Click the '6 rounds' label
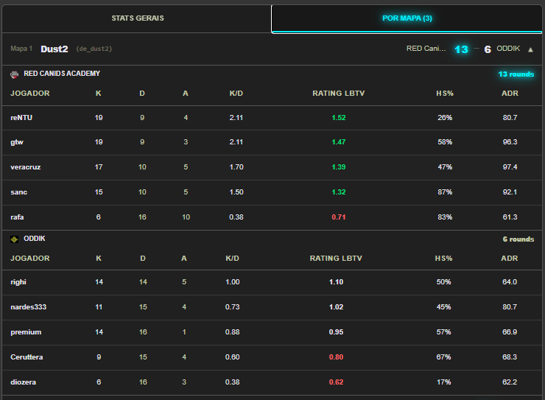 518,239
